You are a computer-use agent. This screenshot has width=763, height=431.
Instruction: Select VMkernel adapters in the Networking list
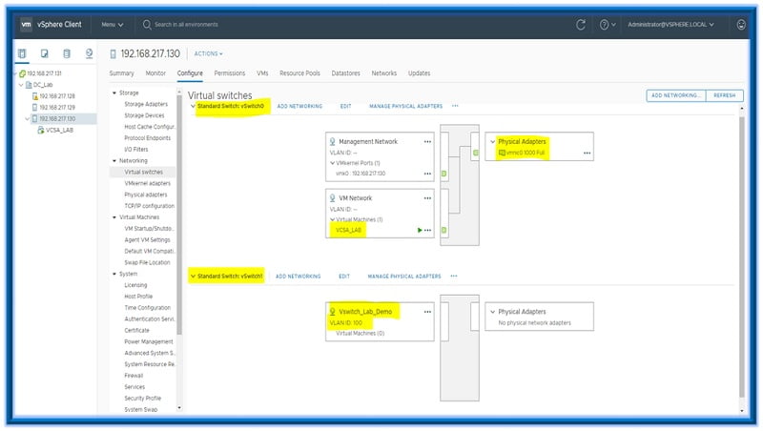coord(149,183)
